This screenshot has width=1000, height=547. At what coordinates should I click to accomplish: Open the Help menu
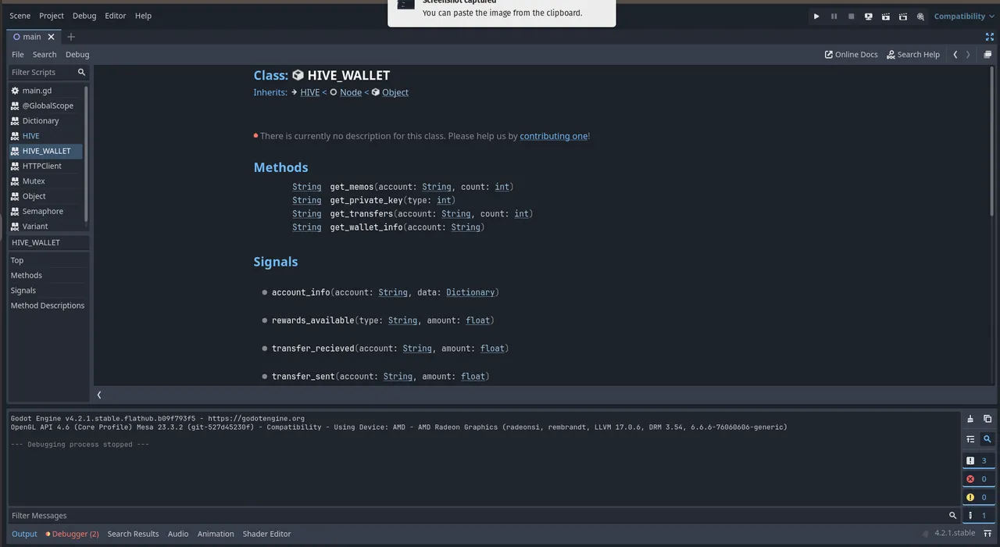point(143,16)
